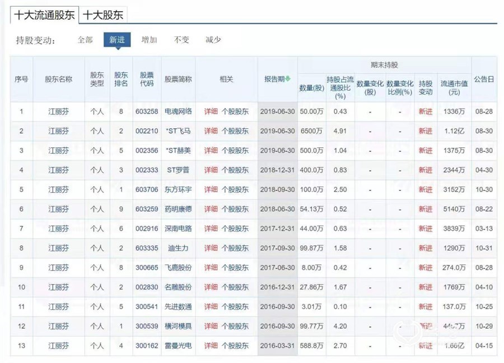Click stock code 603706
Image resolution: width=504 pixels, height=363 pixels.
[x=147, y=190]
